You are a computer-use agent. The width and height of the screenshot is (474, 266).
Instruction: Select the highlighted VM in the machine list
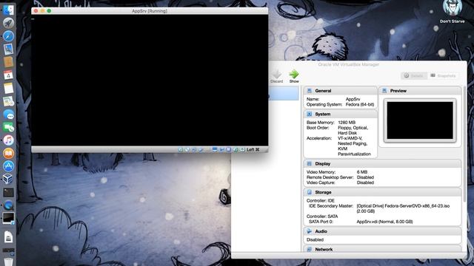284,94
